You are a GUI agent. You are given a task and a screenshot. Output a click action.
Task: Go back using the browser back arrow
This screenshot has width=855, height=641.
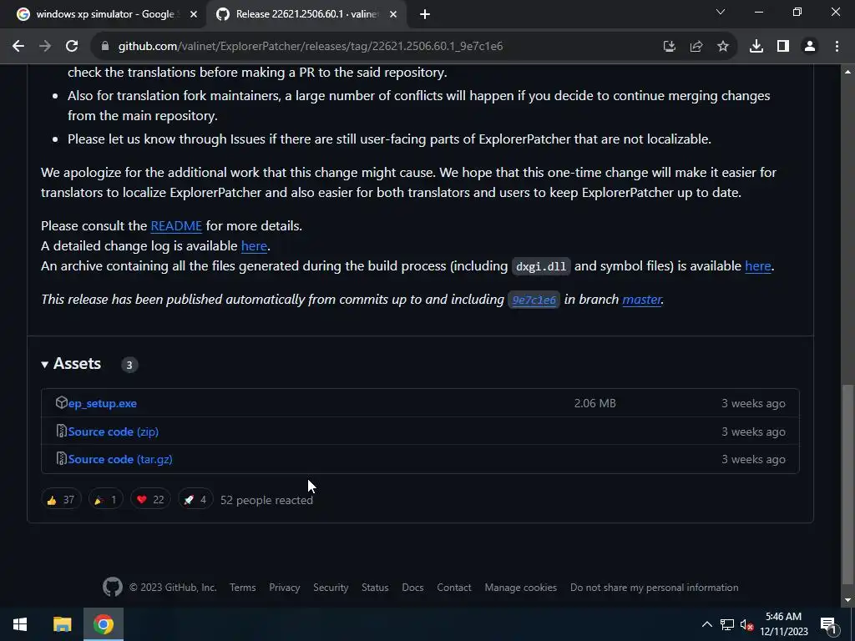pos(18,47)
